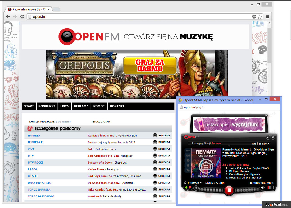This screenshot has height=208, width=291.
Task: Click SŁUCHAJ speaker icon for PRACA
Action: [x=155, y=169]
